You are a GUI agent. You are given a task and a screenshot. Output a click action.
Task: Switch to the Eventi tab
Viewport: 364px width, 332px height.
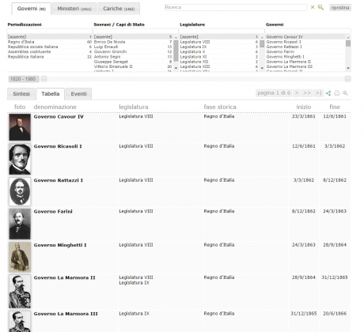pyautogui.click(x=78, y=94)
